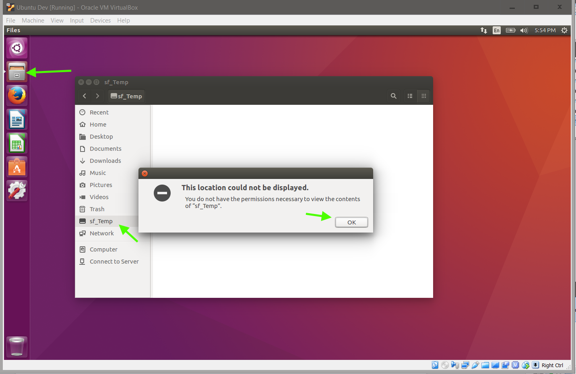The image size is (576, 374).
Task: Open Documents in the Files sidebar
Action: (x=113, y=149)
